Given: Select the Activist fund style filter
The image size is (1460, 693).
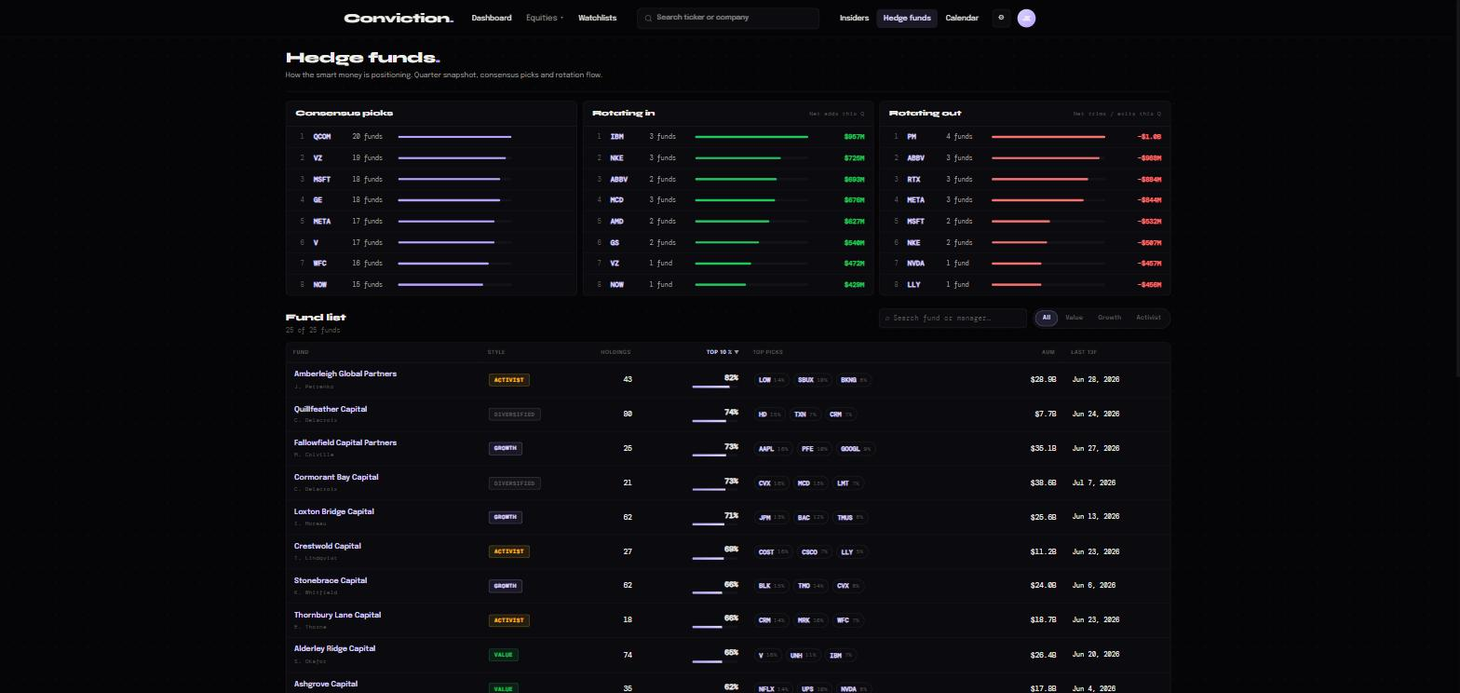Looking at the screenshot, I should pyautogui.click(x=1148, y=318).
